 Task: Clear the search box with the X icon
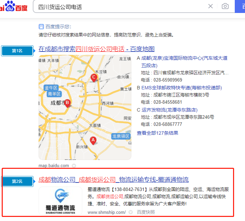pos(211,6)
